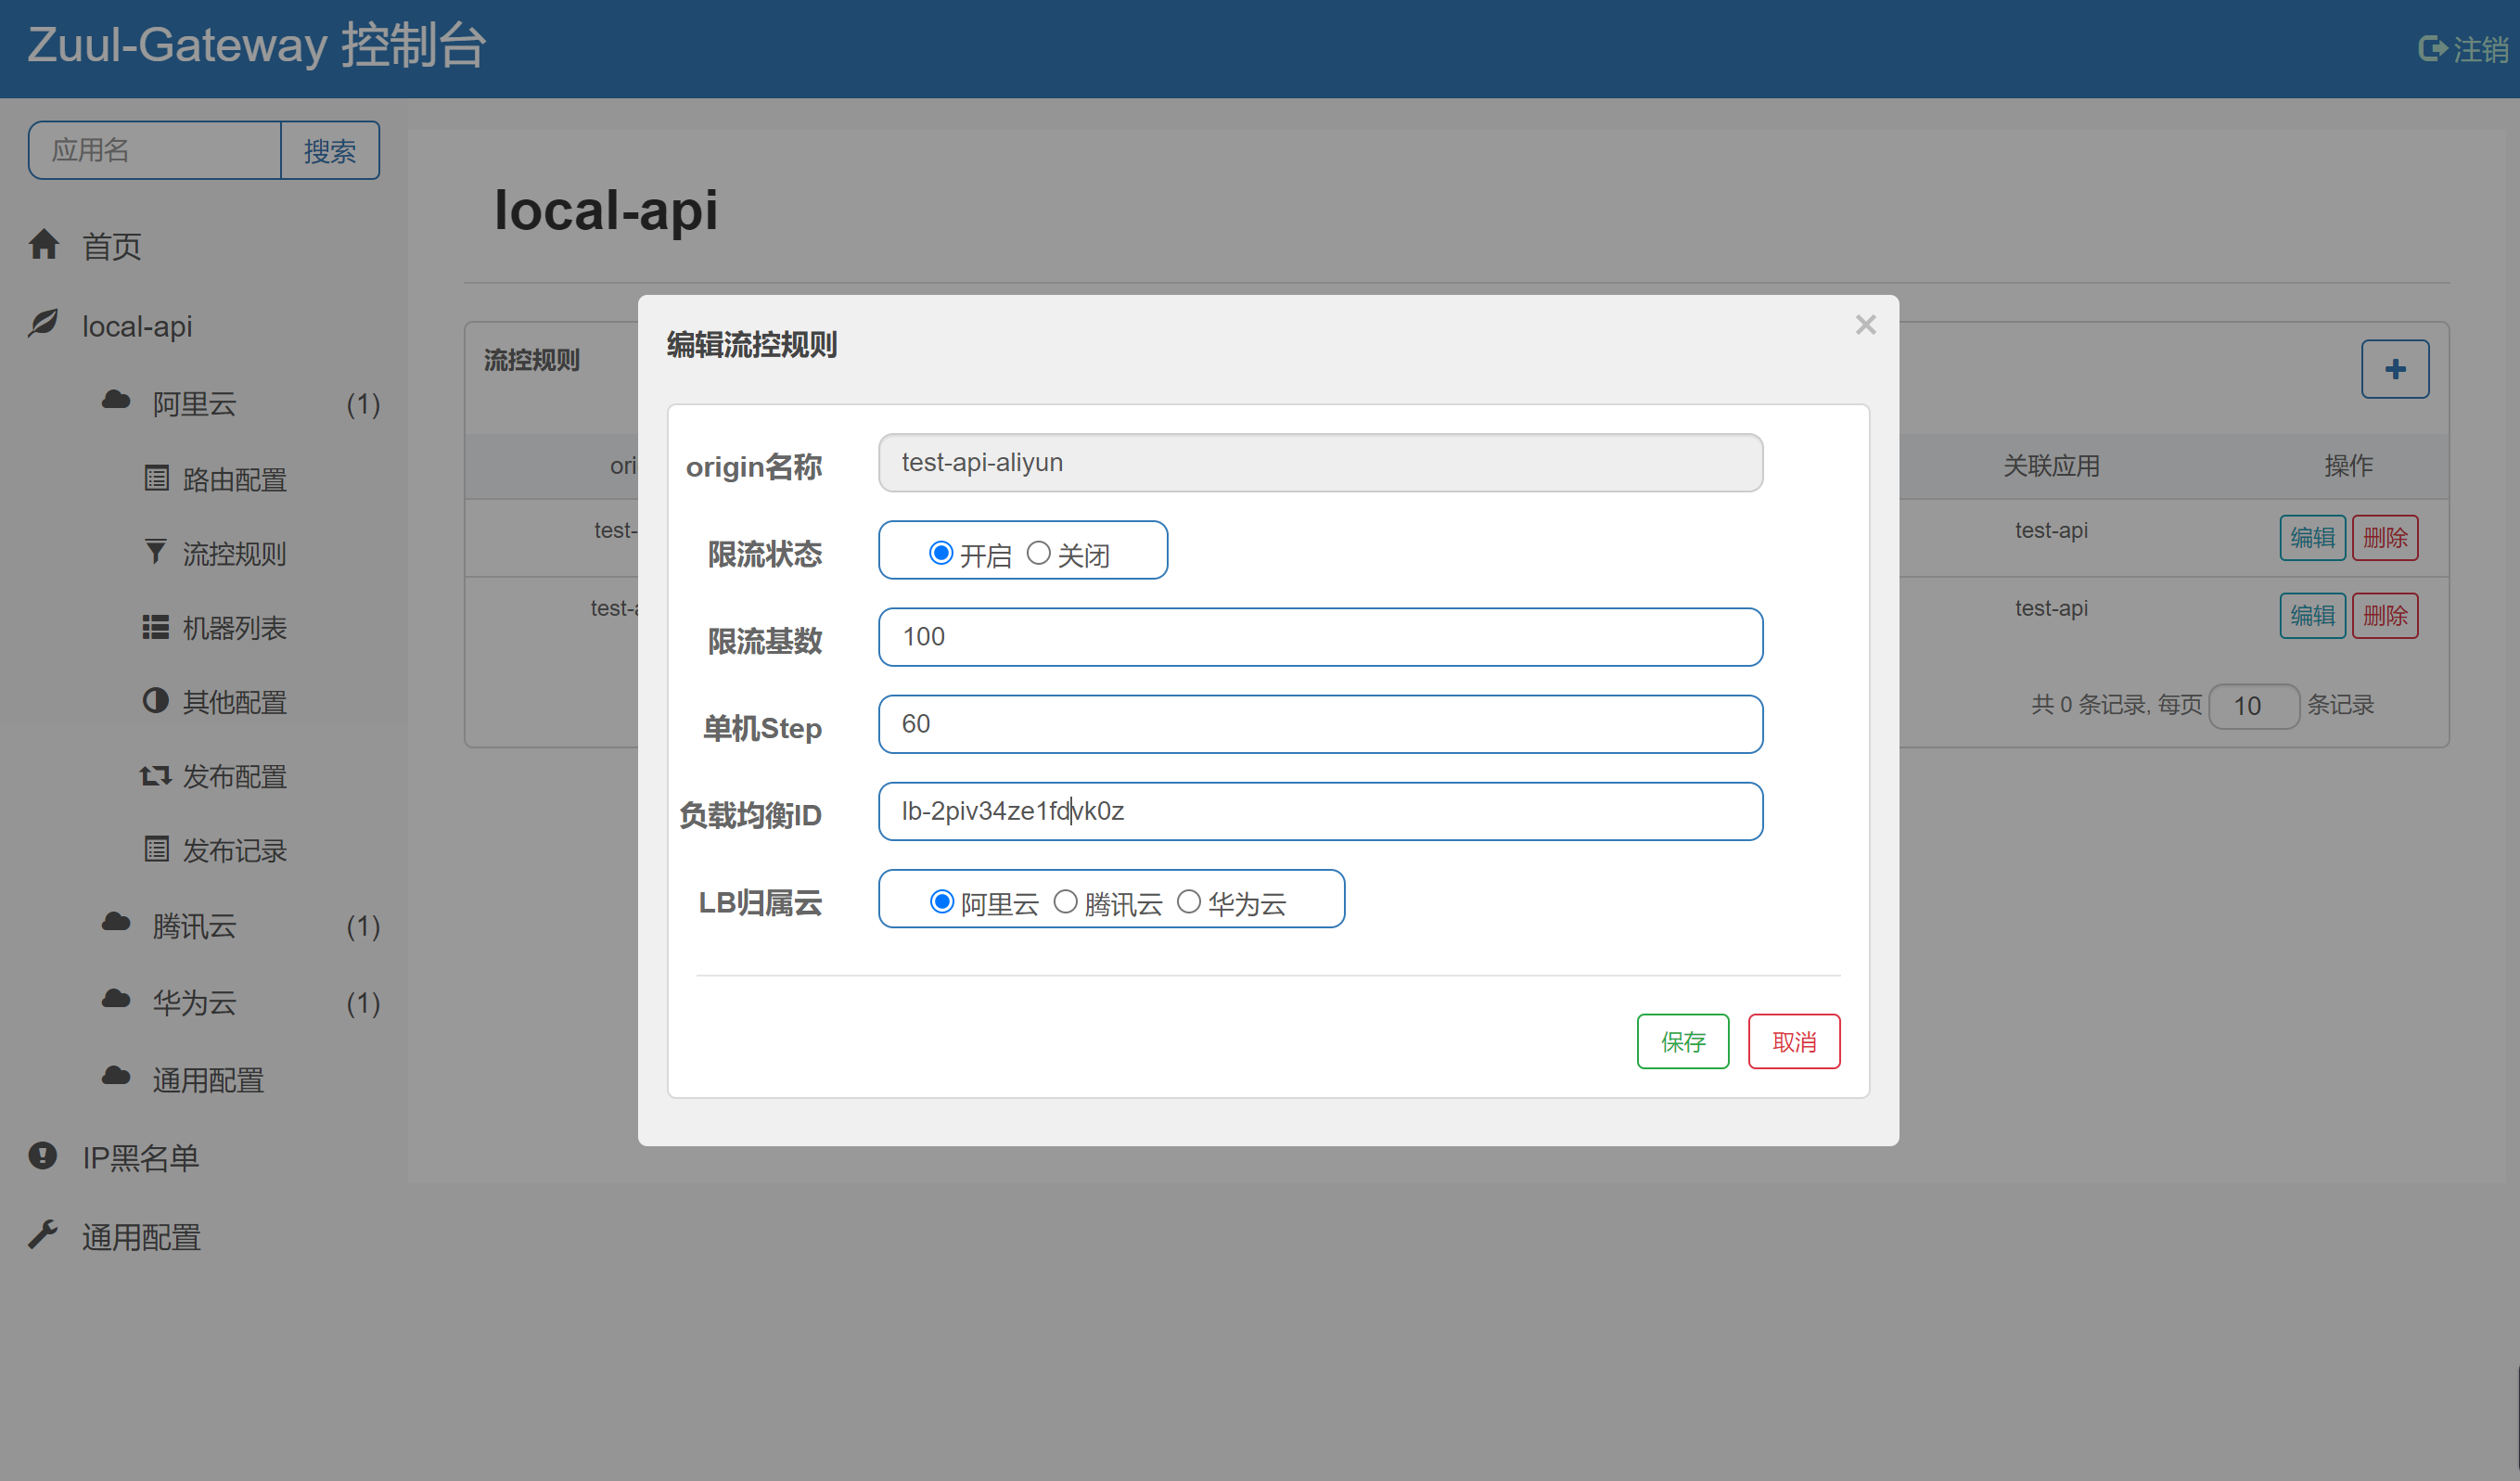Click the half-circle icon beside 其他配置
This screenshot has height=1481, width=2520.
point(156,701)
